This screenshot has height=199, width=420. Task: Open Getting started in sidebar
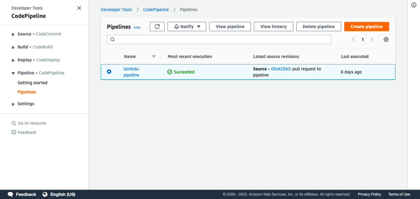click(33, 83)
